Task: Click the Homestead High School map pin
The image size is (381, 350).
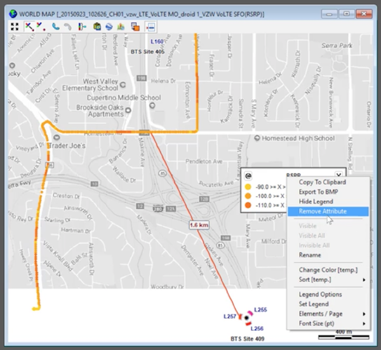Action: click(257, 138)
